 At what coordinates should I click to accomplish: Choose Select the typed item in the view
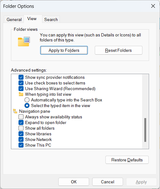27,105
